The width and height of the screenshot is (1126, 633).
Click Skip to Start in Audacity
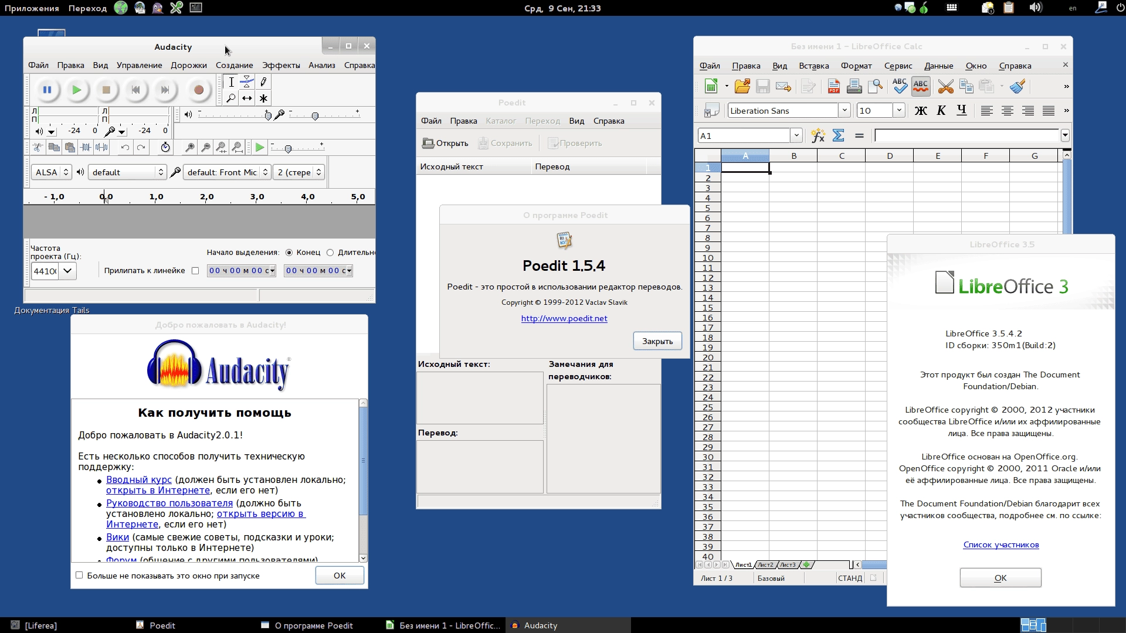click(x=135, y=90)
